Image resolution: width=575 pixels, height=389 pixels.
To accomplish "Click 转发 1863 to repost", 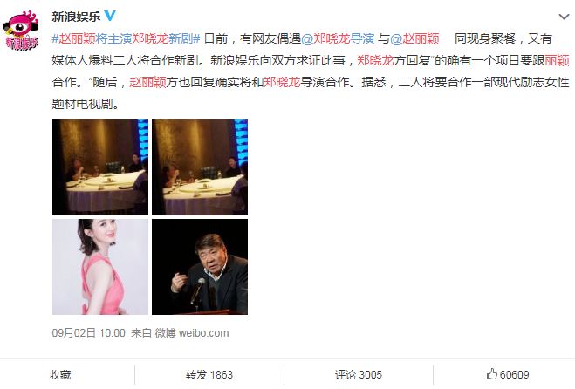I will [209, 375].
